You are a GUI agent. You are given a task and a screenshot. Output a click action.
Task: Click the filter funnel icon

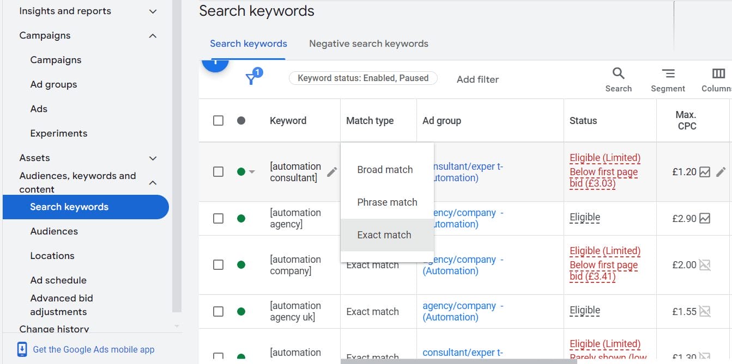(251, 79)
